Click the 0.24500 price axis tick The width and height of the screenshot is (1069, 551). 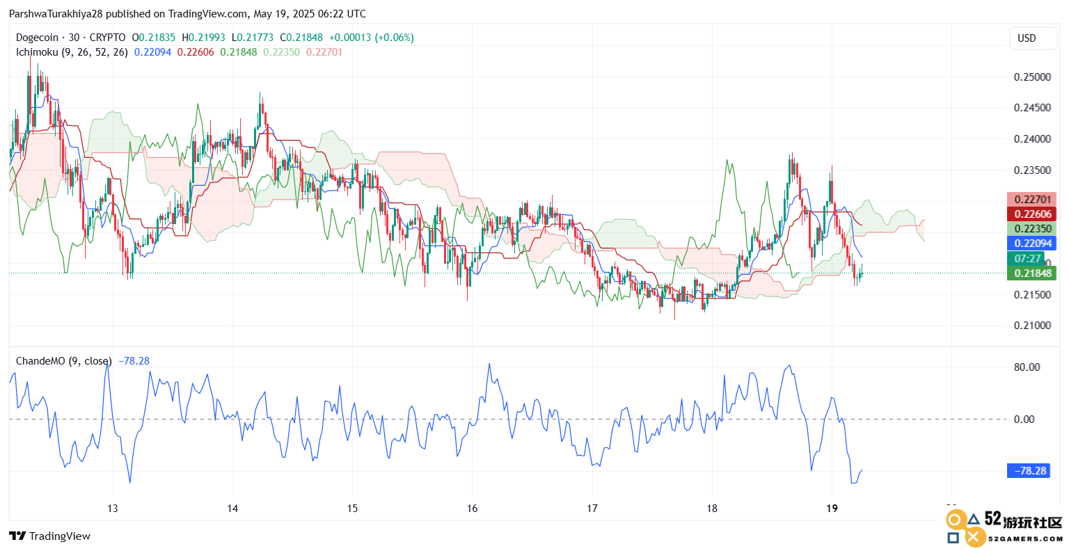coord(1032,108)
